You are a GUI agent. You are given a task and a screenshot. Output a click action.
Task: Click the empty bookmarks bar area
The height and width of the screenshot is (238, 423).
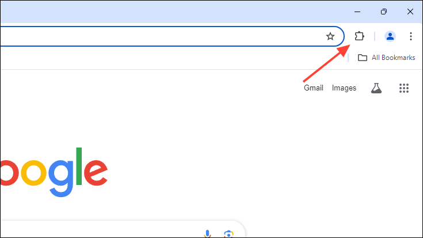[173, 58]
